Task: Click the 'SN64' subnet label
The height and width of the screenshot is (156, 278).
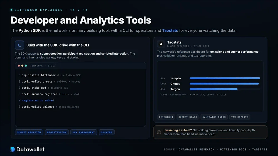Action: point(163,84)
